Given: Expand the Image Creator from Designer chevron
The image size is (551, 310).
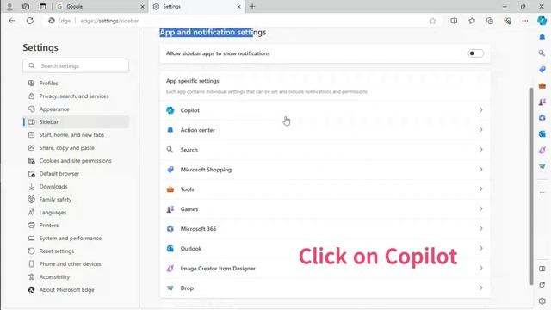Looking at the screenshot, I should [480, 268].
